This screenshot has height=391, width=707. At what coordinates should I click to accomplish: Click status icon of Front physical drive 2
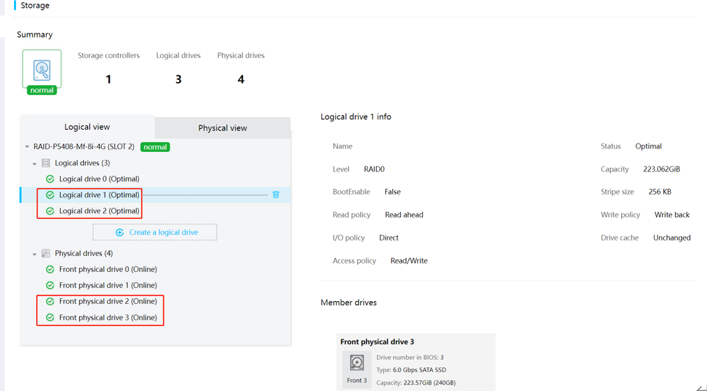[50, 301]
